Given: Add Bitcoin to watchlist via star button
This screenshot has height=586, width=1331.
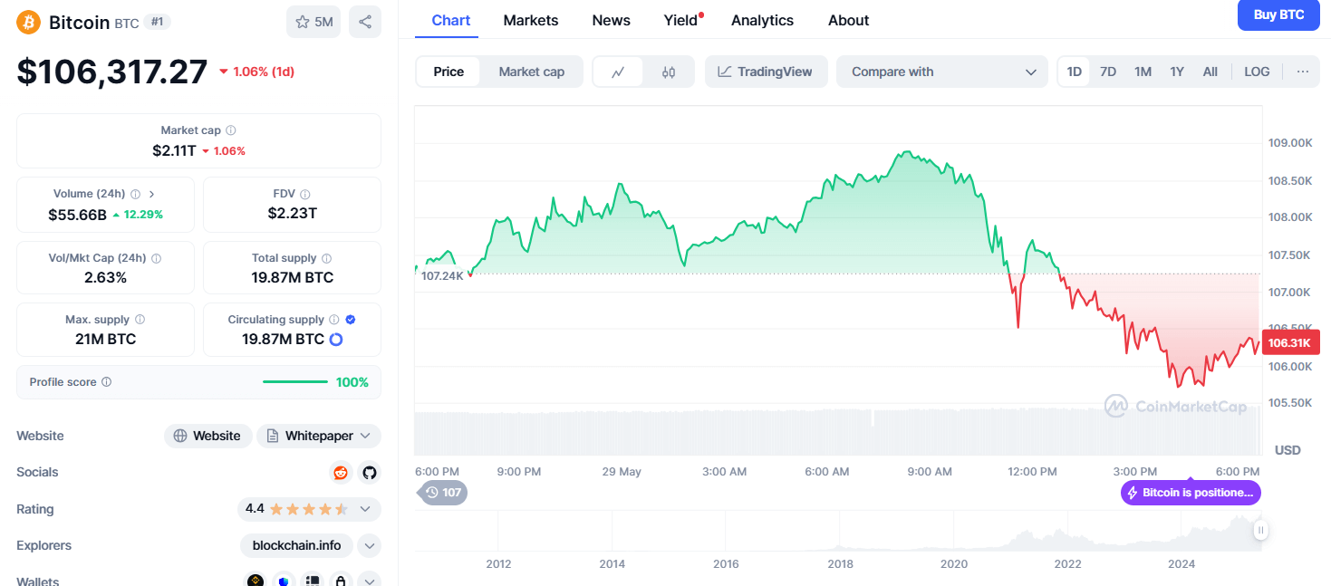Looking at the screenshot, I should (313, 22).
